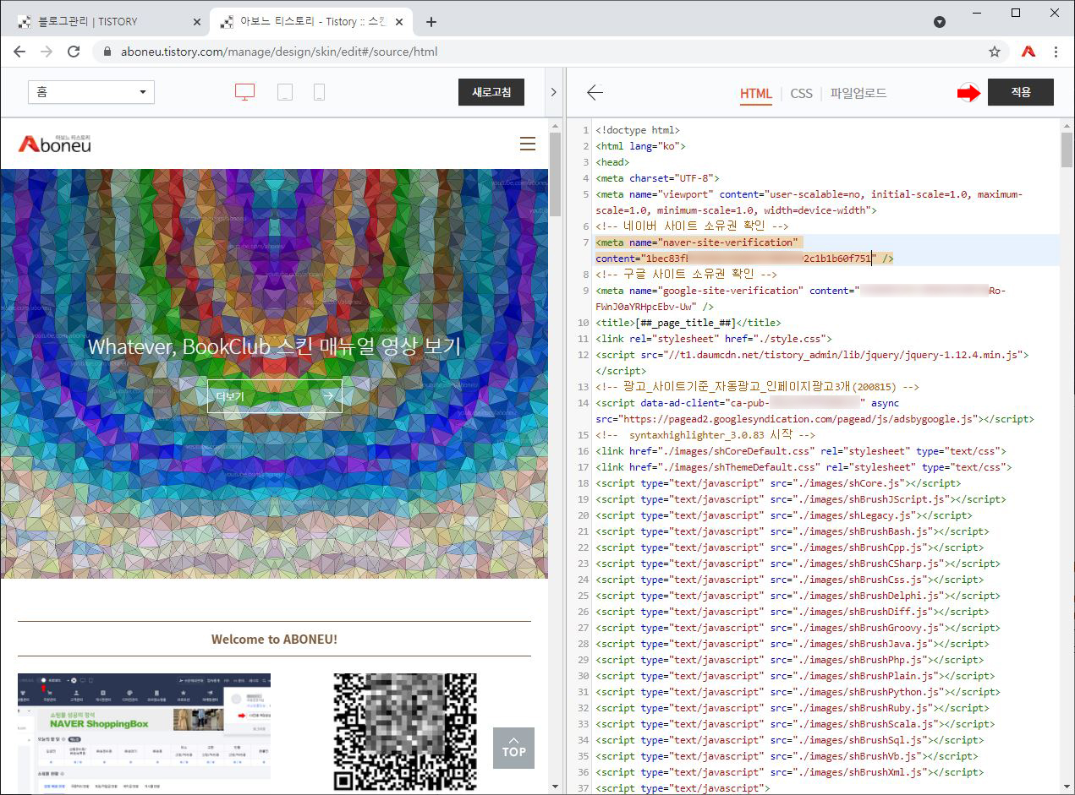Open the Chrome menu with three dots
Screen dimensions: 1075x795
pyautogui.click(x=1056, y=52)
